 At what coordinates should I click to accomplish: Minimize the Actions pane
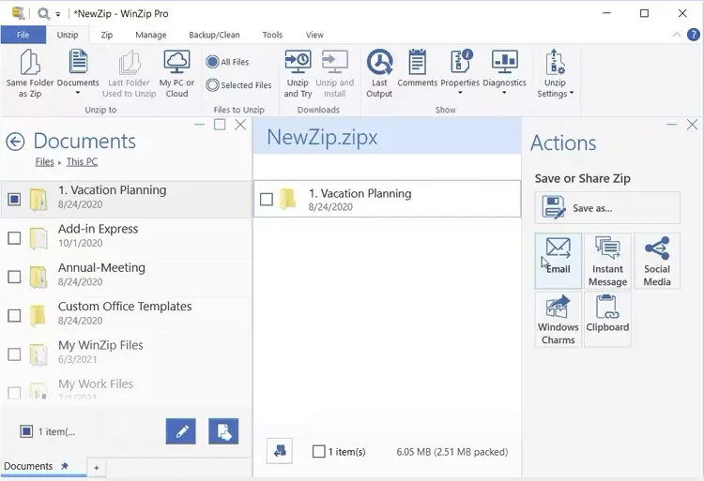tap(672, 125)
